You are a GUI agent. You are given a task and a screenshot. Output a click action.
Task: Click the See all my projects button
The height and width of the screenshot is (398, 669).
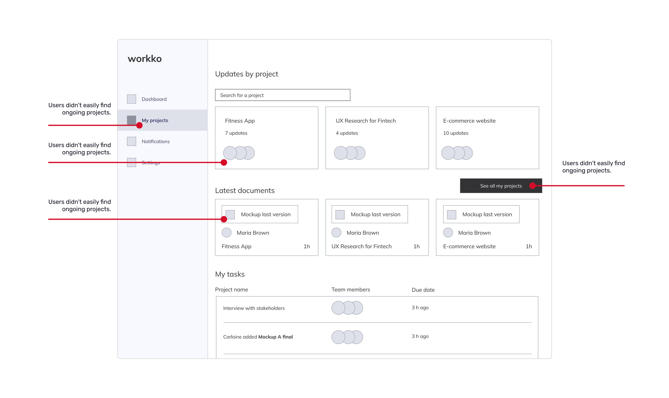point(500,185)
